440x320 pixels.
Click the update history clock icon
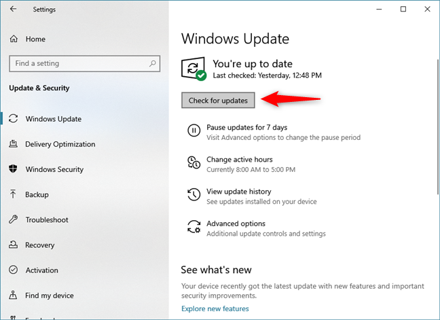pos(194,194)
